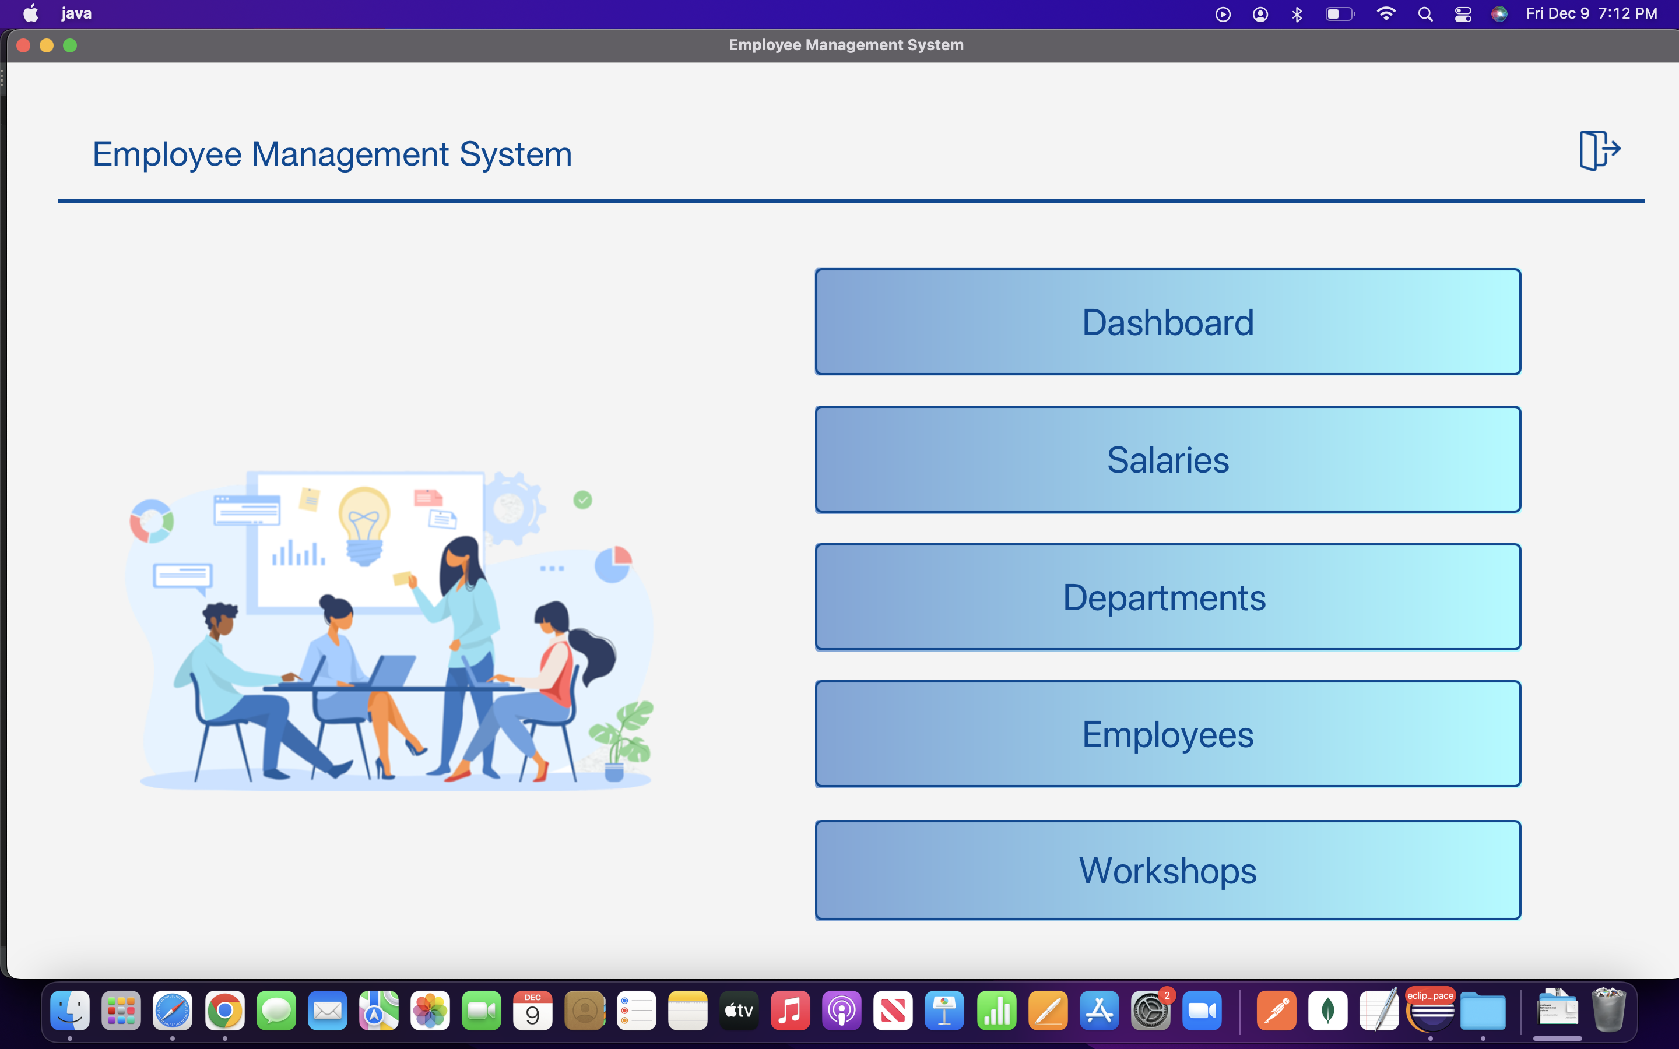
Task: Open FaceTime from the dock
Action: (x=482, y=1010)
